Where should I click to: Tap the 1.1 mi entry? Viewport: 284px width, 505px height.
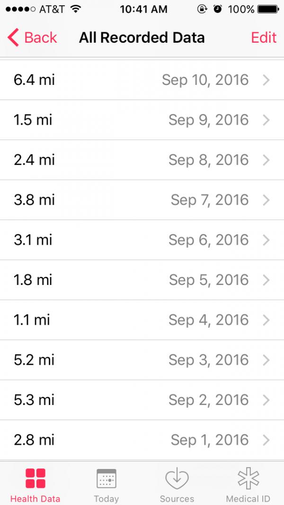pos(32,320)
